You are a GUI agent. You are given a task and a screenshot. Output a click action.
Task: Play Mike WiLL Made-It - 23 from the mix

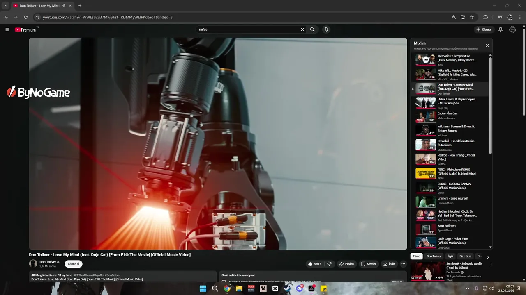point(450,74)
